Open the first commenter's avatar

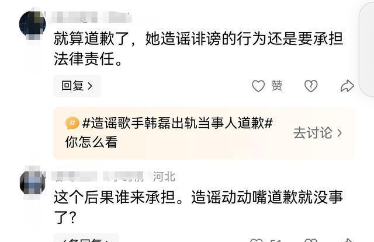click(33, 24)
